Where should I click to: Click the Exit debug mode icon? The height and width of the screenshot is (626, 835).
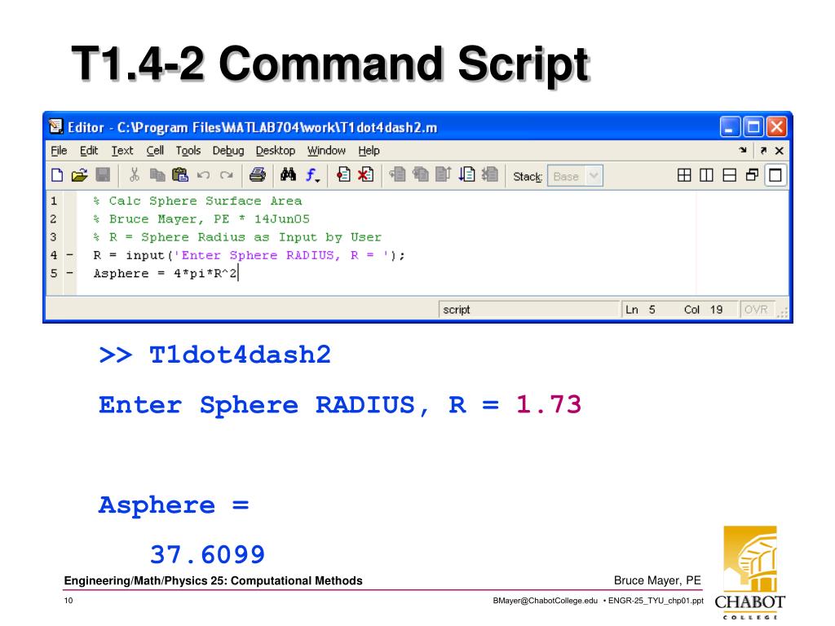[490, 175]
